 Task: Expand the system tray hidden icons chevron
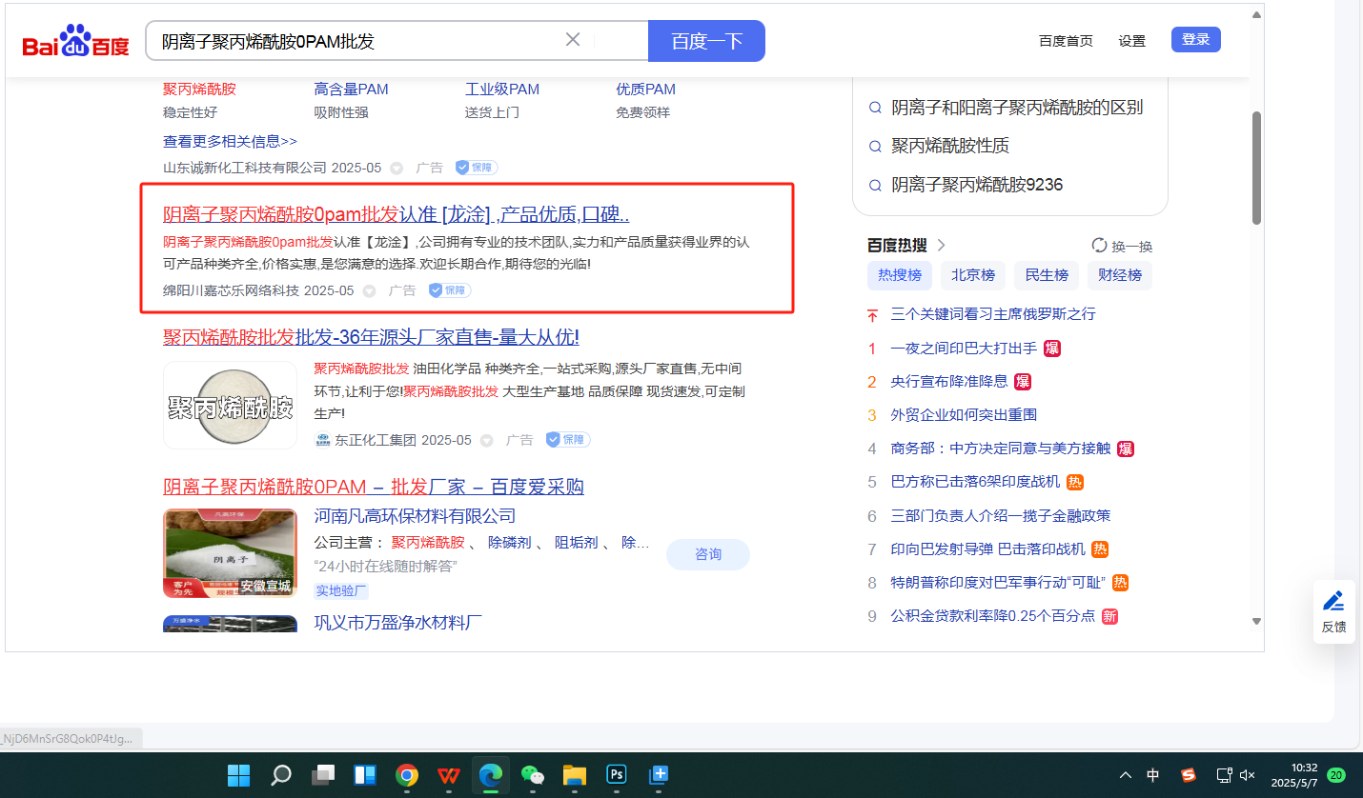point(1126,775)
